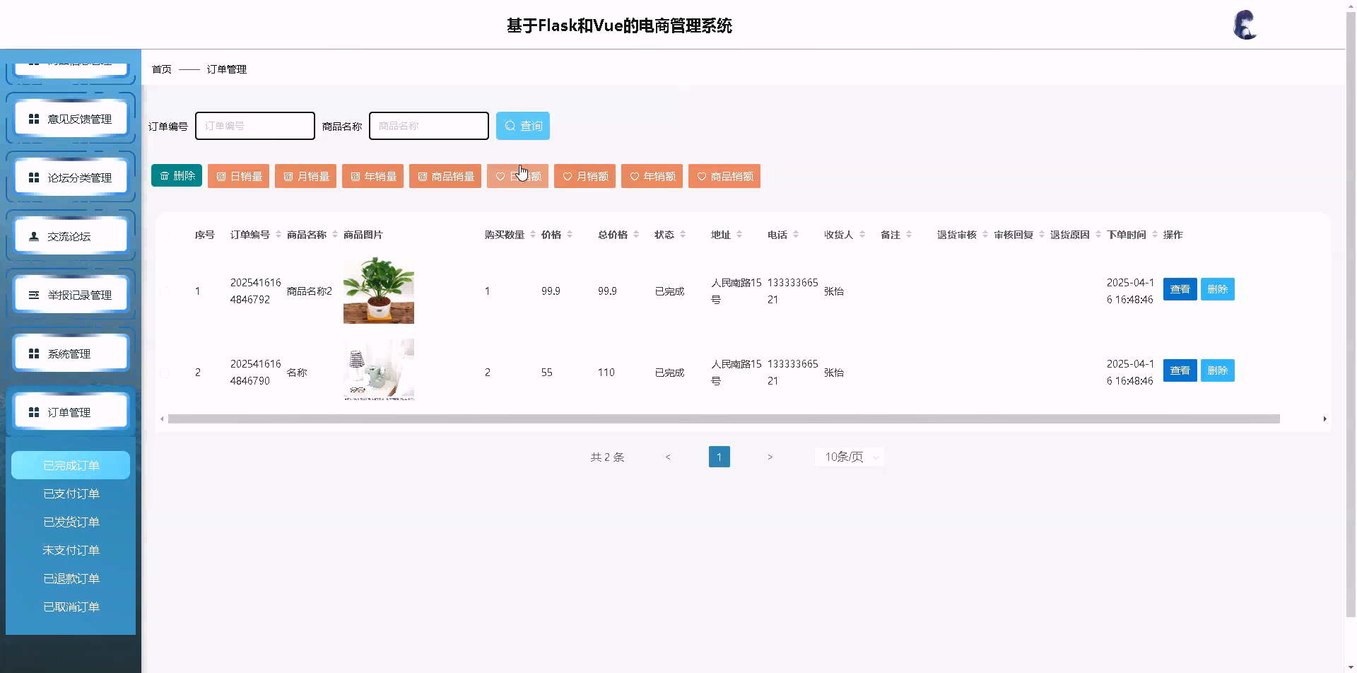Sort the 退货原因 column
The width and height of the screenshot is (1357, 673).
pos(1098,235)
